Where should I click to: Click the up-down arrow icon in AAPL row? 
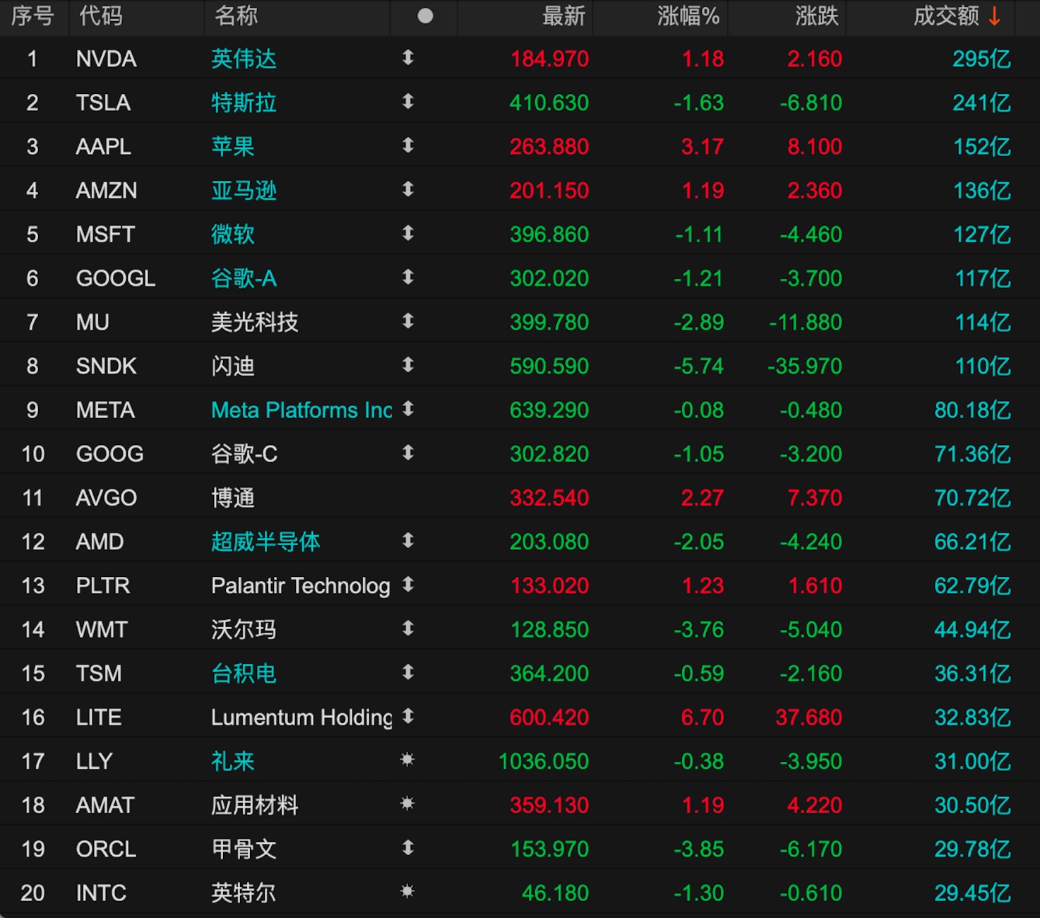point(408,145)
